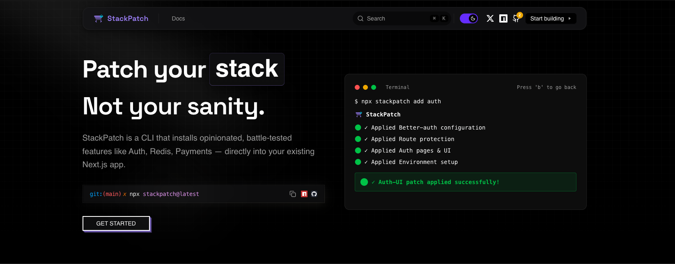Click the ⌘ K shortcut hint in search
Image resolution: width=675 pixels, height=264 pixels.
(x=439, y=18)
